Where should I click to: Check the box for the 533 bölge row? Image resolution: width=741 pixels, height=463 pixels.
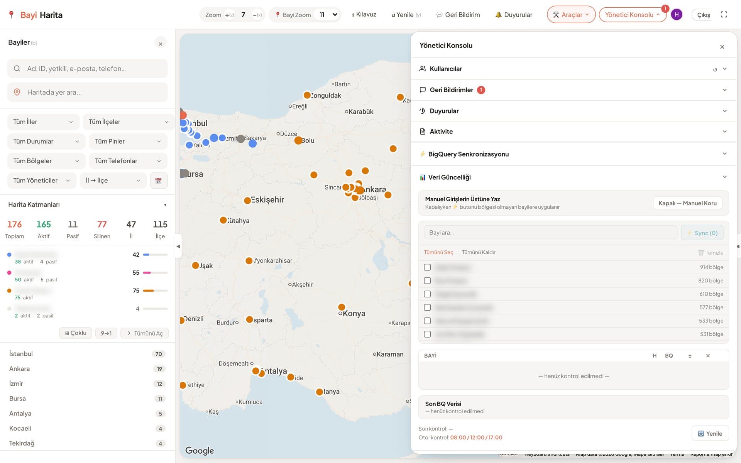(x=427, y=321)
